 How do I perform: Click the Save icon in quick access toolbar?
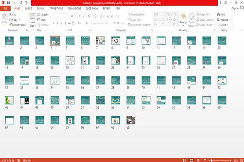click(9, 3)
